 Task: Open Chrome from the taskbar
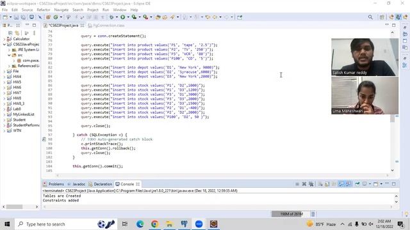click(x=154, y=224)
